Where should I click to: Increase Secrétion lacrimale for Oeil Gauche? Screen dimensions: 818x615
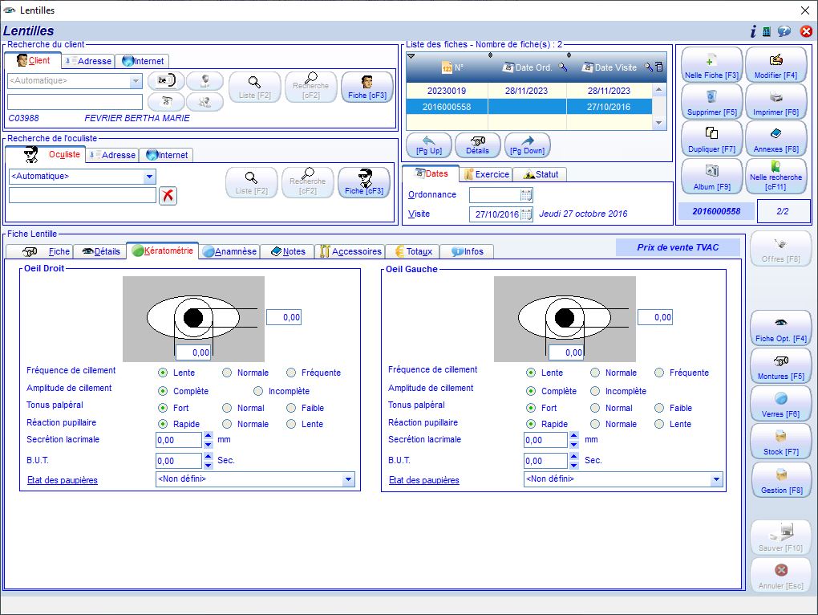[x=574, y=436]
